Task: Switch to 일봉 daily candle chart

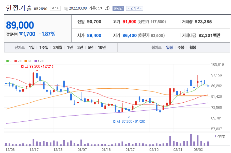Action: (x=169, y=48)
